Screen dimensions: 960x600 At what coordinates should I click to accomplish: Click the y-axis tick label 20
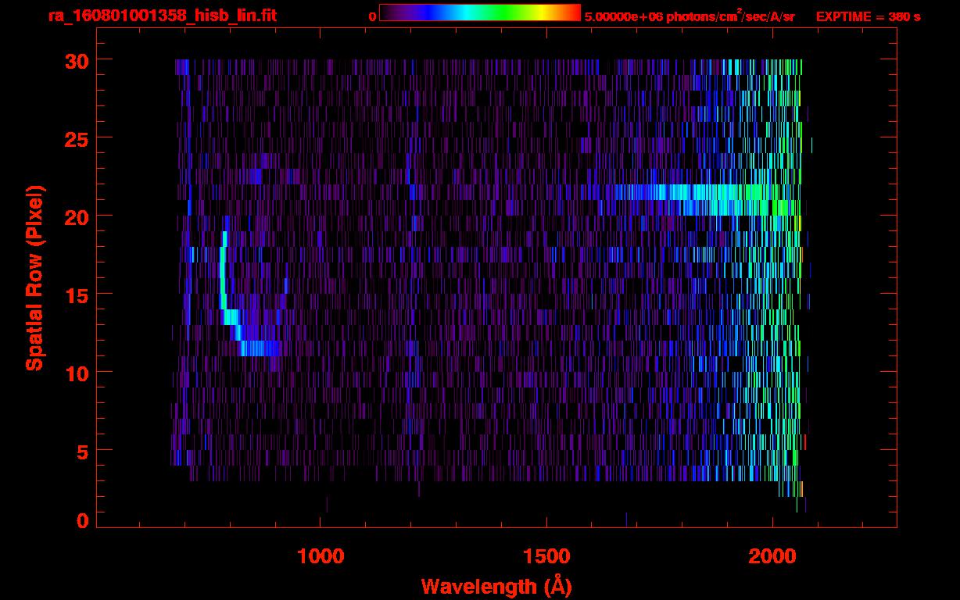[77, 216]
